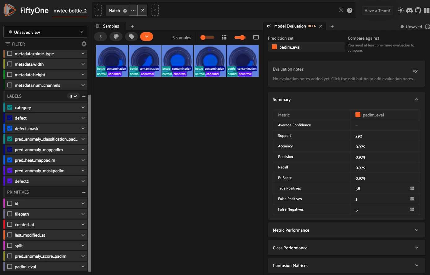Screen dimensions: 430x275
Task: Open the sidebar filter settings gear
Action: tap(84, 44)
